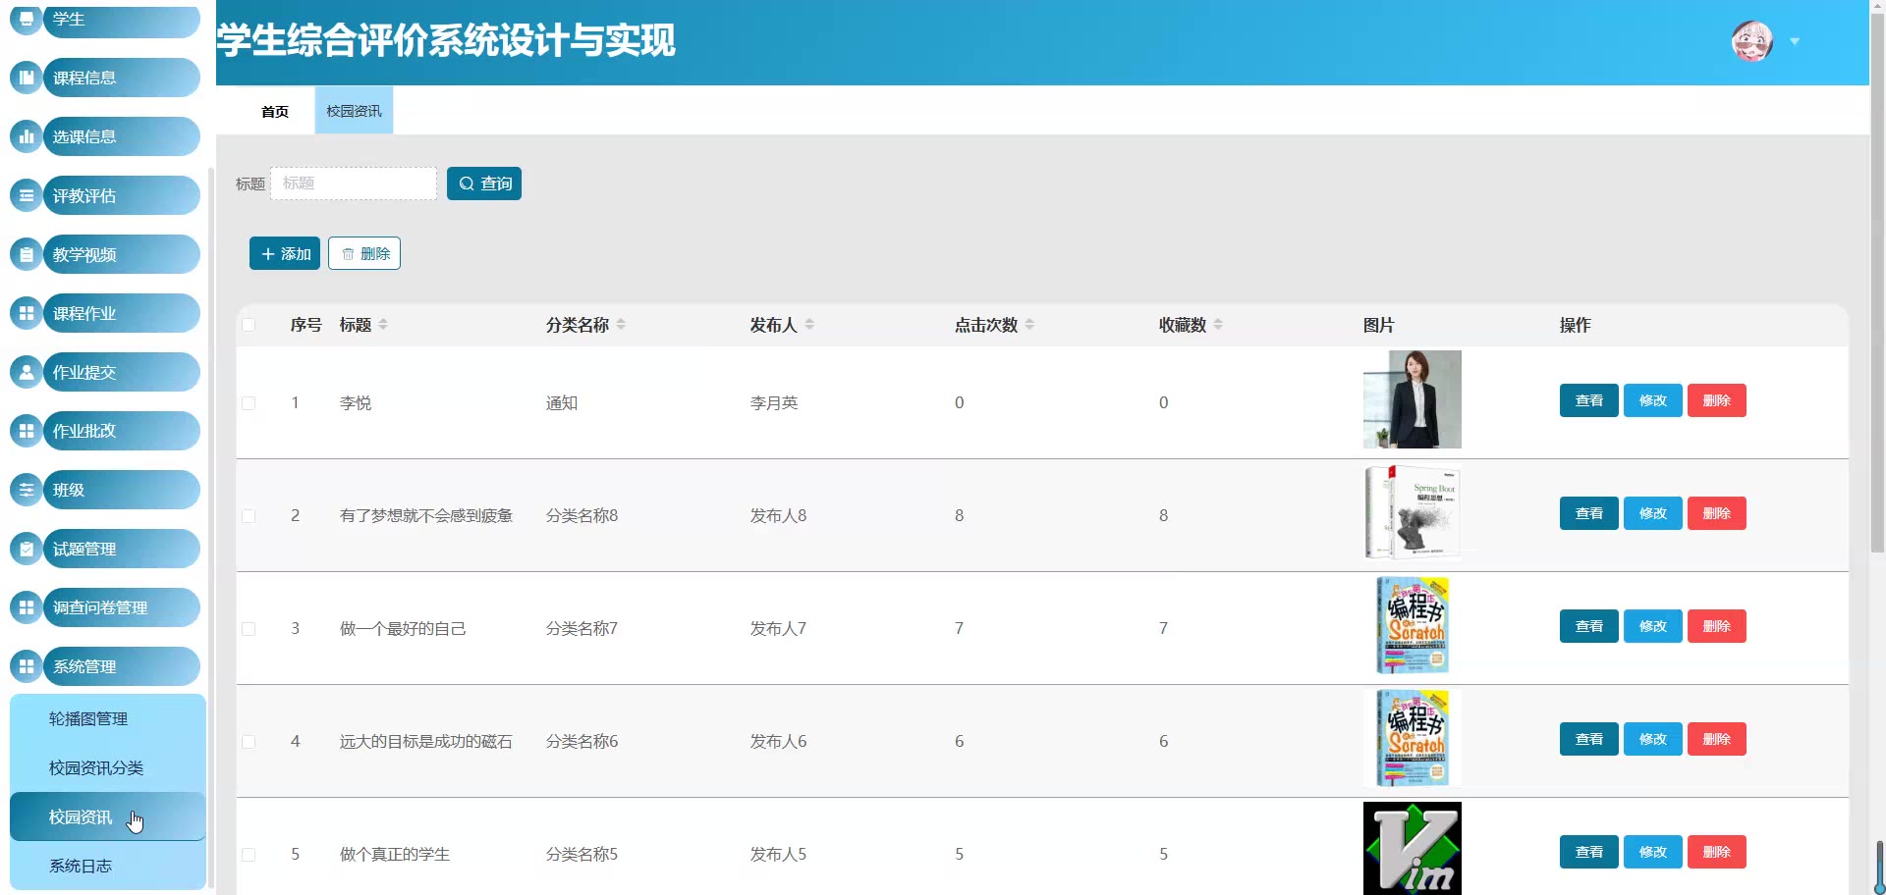Viewport: 1886px width, 895px height.
Task: Click the 李月英 publisher cell
Action: pyautogui.click(x=774, y=402)
